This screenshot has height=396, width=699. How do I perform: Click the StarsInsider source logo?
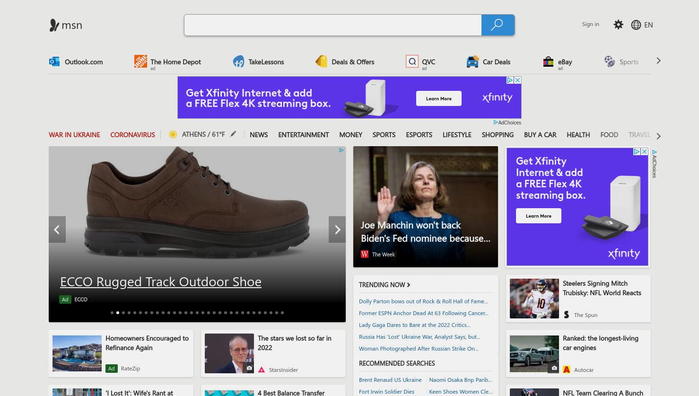tap(262, 370)
